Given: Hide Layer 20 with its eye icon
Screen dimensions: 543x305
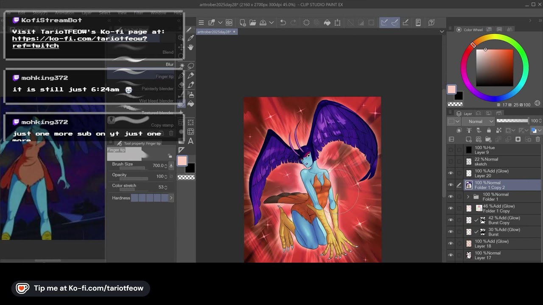Looking at the screenshot, I should click(451, 173).
